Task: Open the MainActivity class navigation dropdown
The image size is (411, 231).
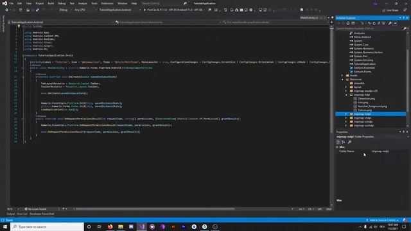Action: [x=168, y=22]
